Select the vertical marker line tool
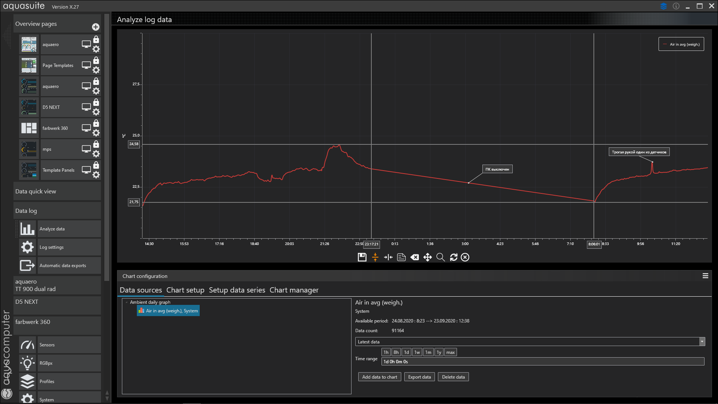 [388, 257]
